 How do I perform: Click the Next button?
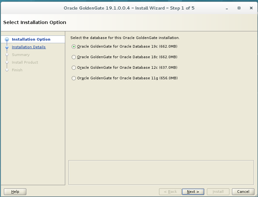pos(193,192)
